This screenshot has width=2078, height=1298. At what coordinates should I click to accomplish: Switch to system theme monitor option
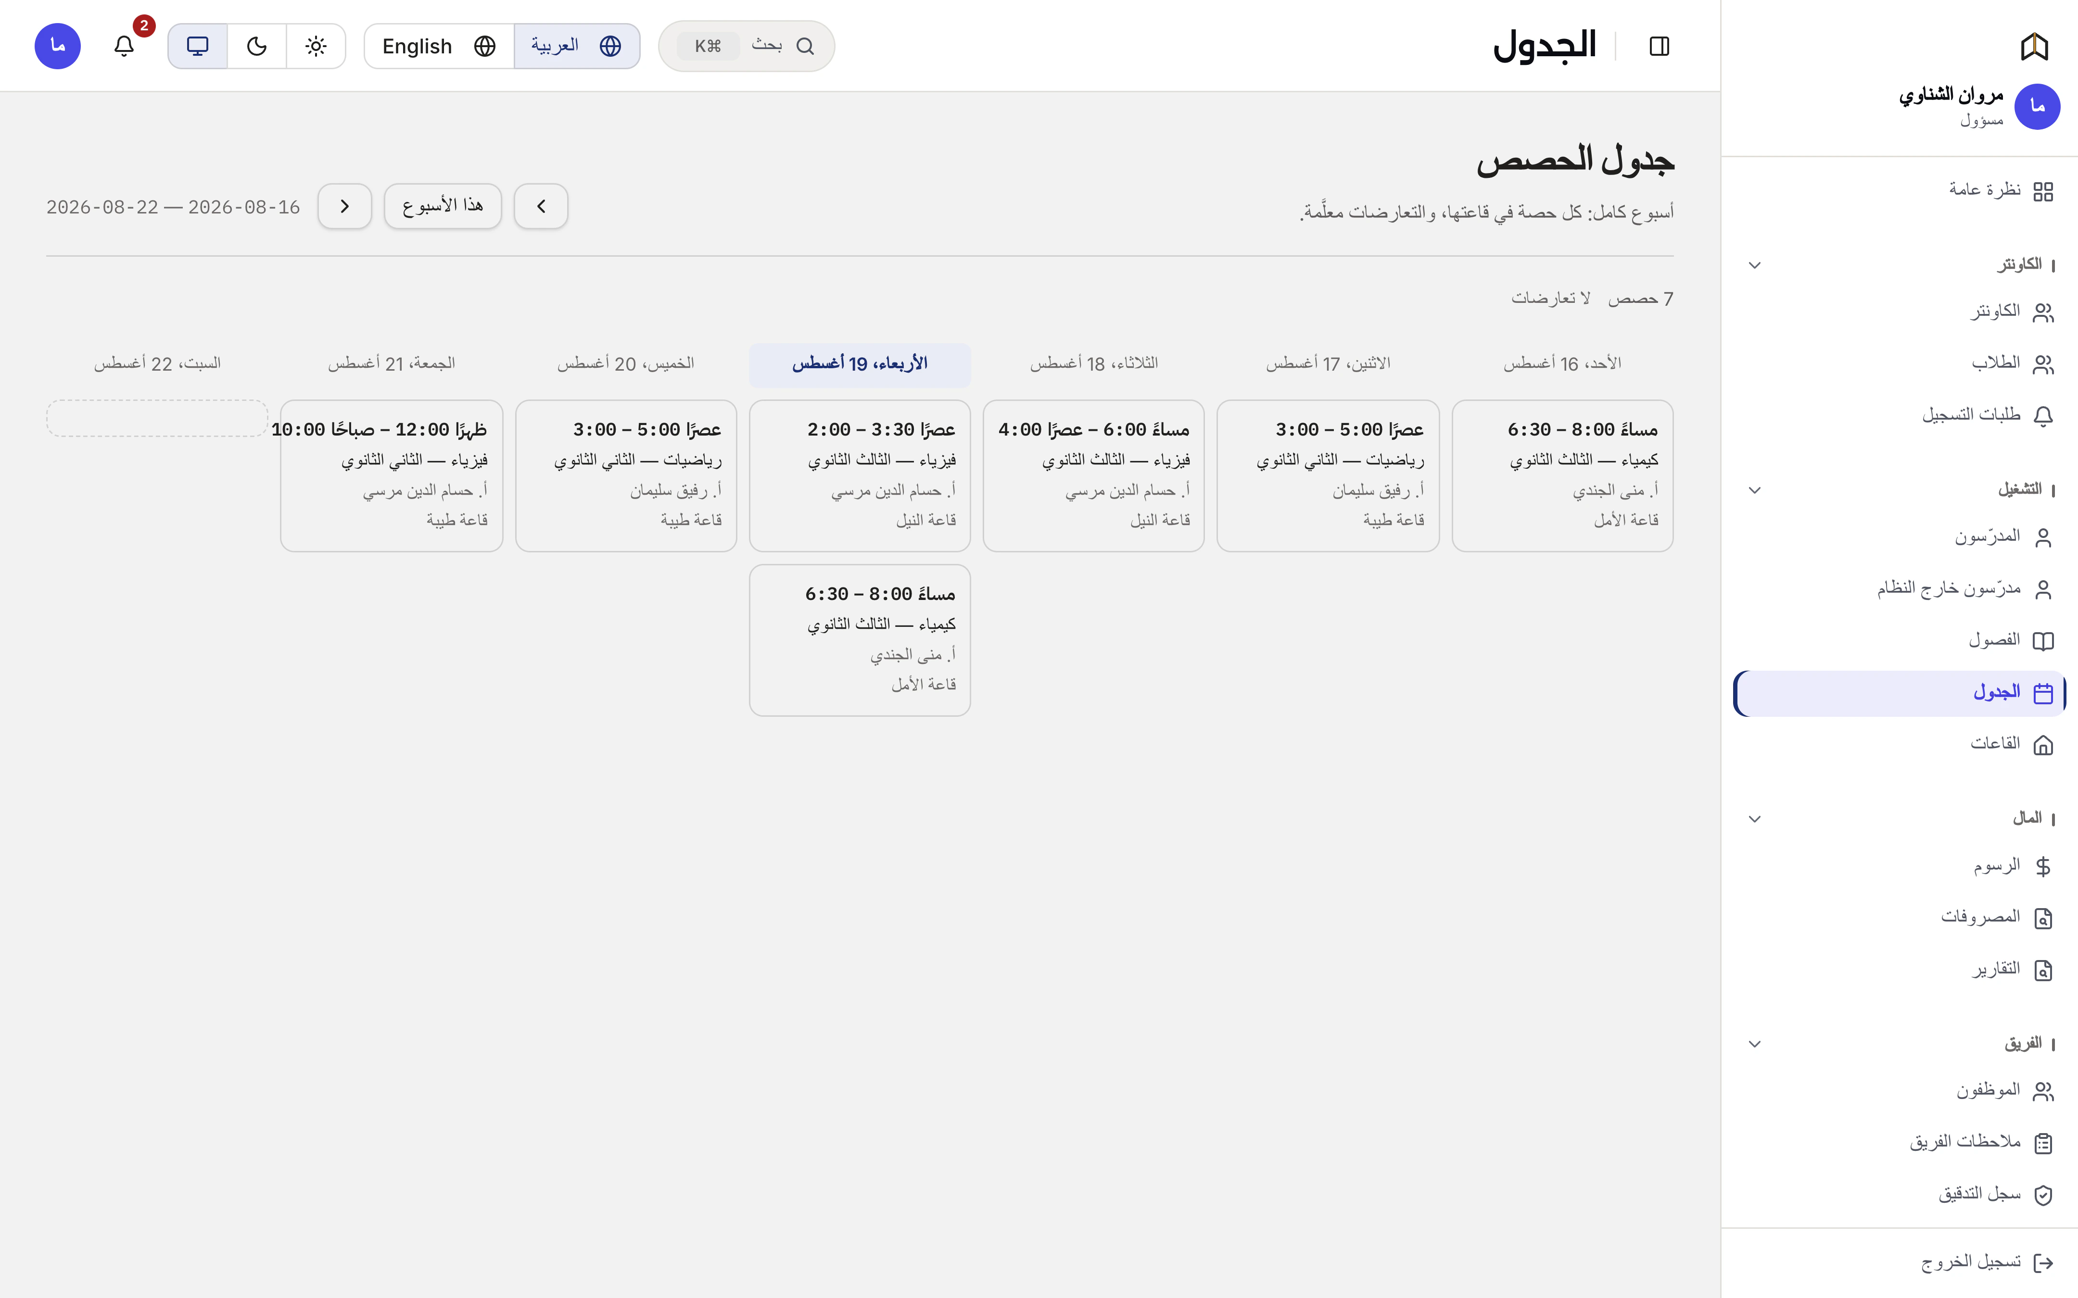click(x=198, y=46)
